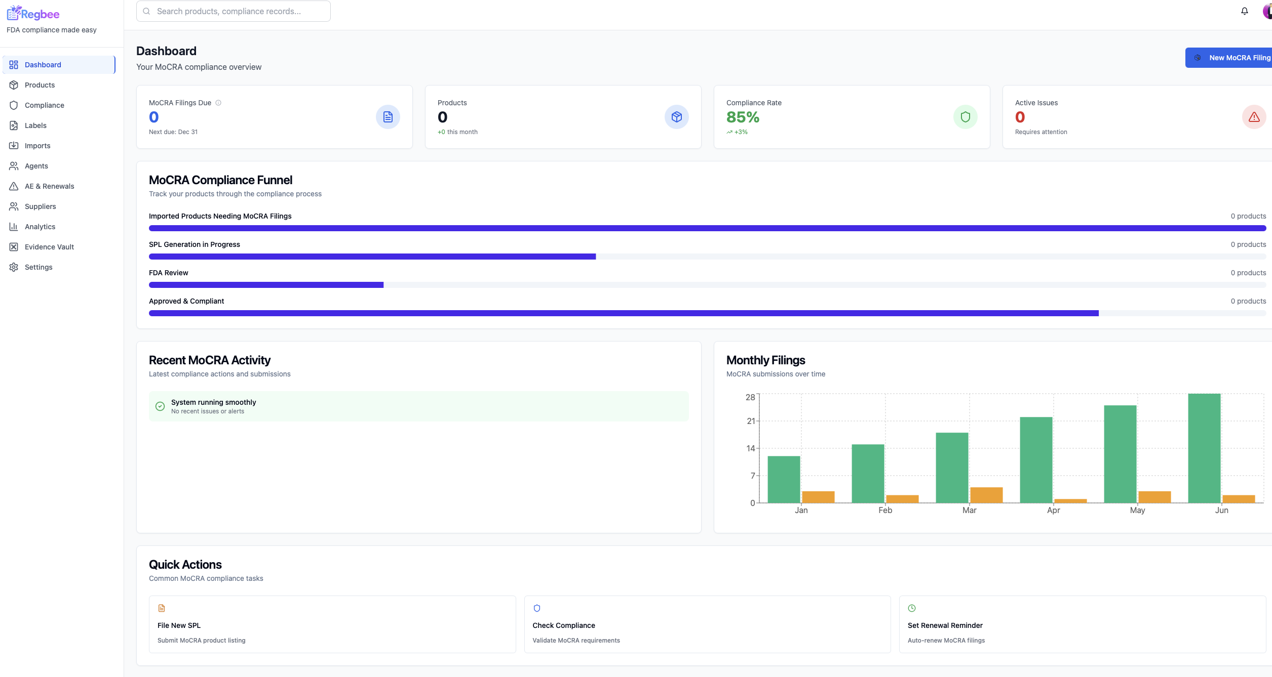Click the search products input field
This screenshot has width=1272, height=677.
[x=233, y=11]
